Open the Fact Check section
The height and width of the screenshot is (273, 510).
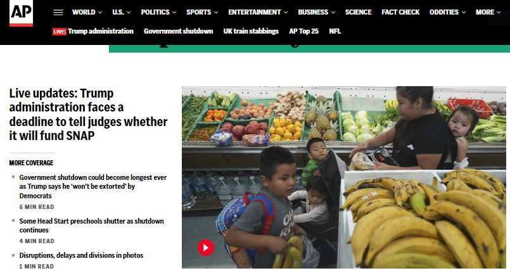(400, 12)
